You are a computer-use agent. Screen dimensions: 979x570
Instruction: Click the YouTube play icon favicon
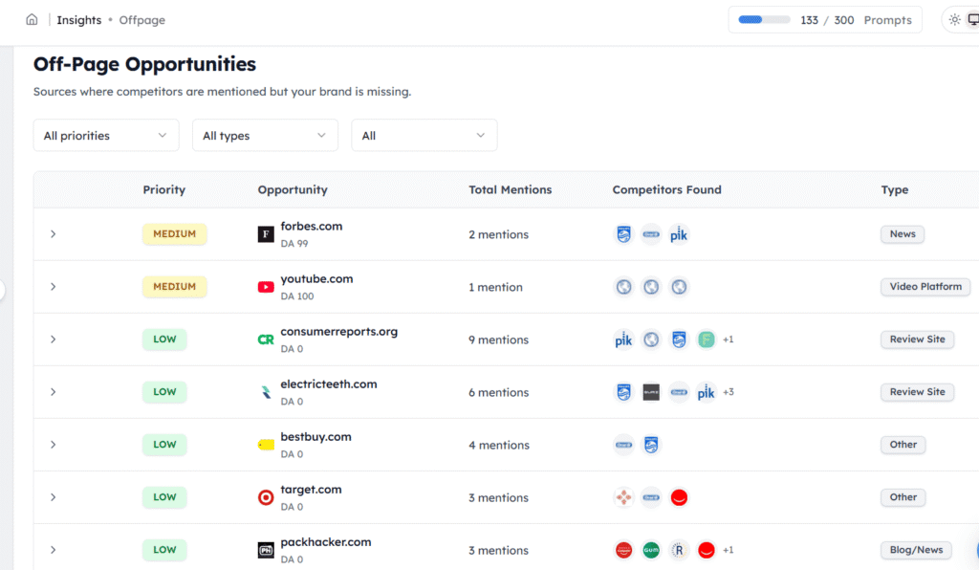[266, 286]
